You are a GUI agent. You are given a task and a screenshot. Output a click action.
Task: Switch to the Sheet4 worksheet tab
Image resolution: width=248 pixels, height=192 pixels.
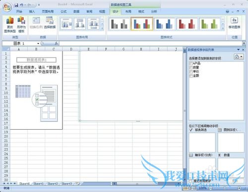pyautogui.click(x=24, y=184)
